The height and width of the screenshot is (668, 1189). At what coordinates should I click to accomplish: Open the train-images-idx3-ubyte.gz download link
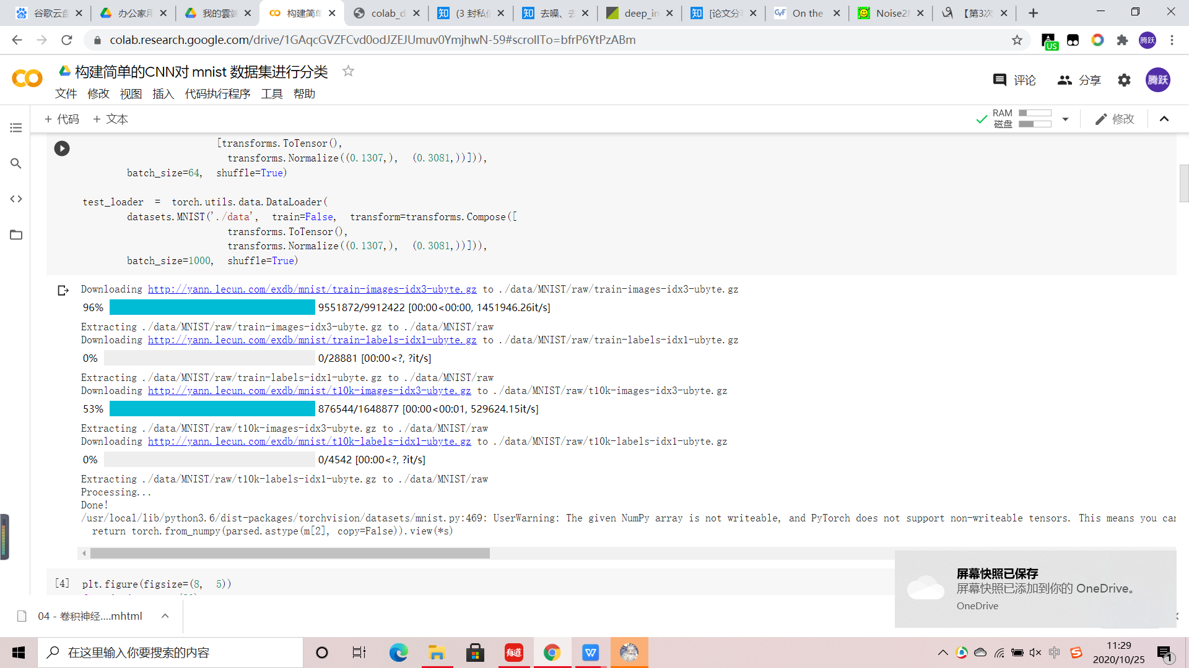click(x=312, y=289)
